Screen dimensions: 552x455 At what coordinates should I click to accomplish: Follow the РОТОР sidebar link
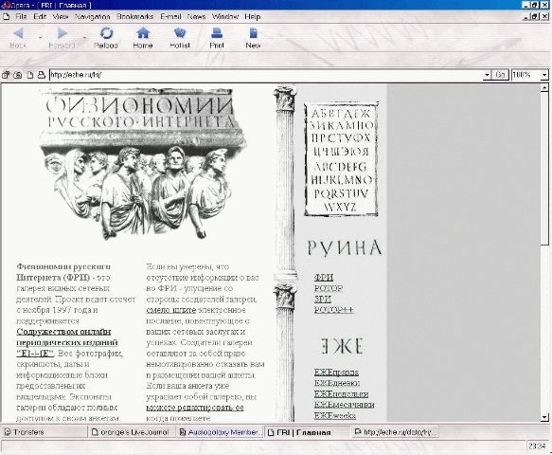pyautogui.click(x=329, y=288)
